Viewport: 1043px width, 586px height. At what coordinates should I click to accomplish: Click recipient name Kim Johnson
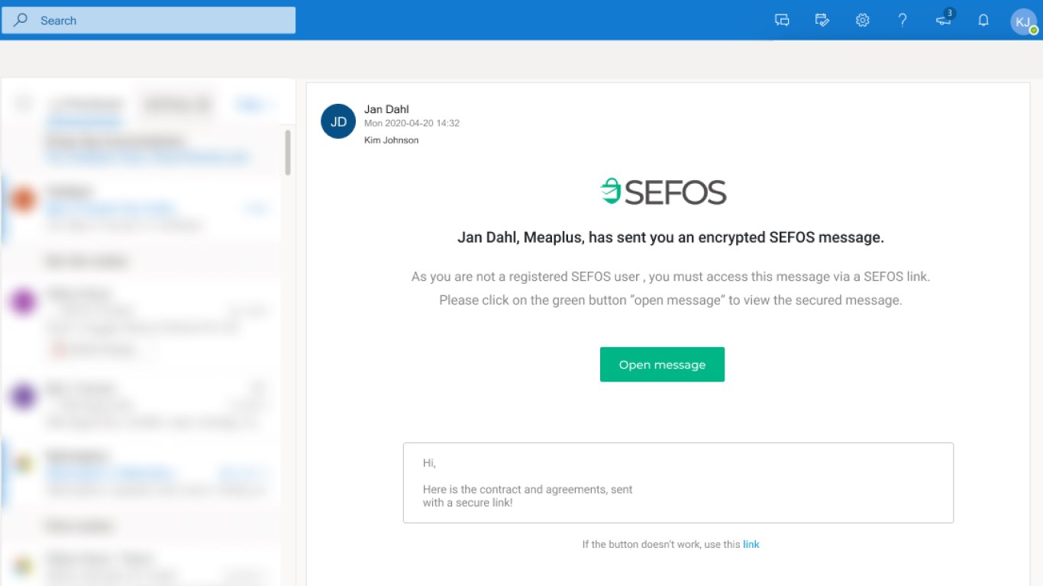[x=391, y=140]
